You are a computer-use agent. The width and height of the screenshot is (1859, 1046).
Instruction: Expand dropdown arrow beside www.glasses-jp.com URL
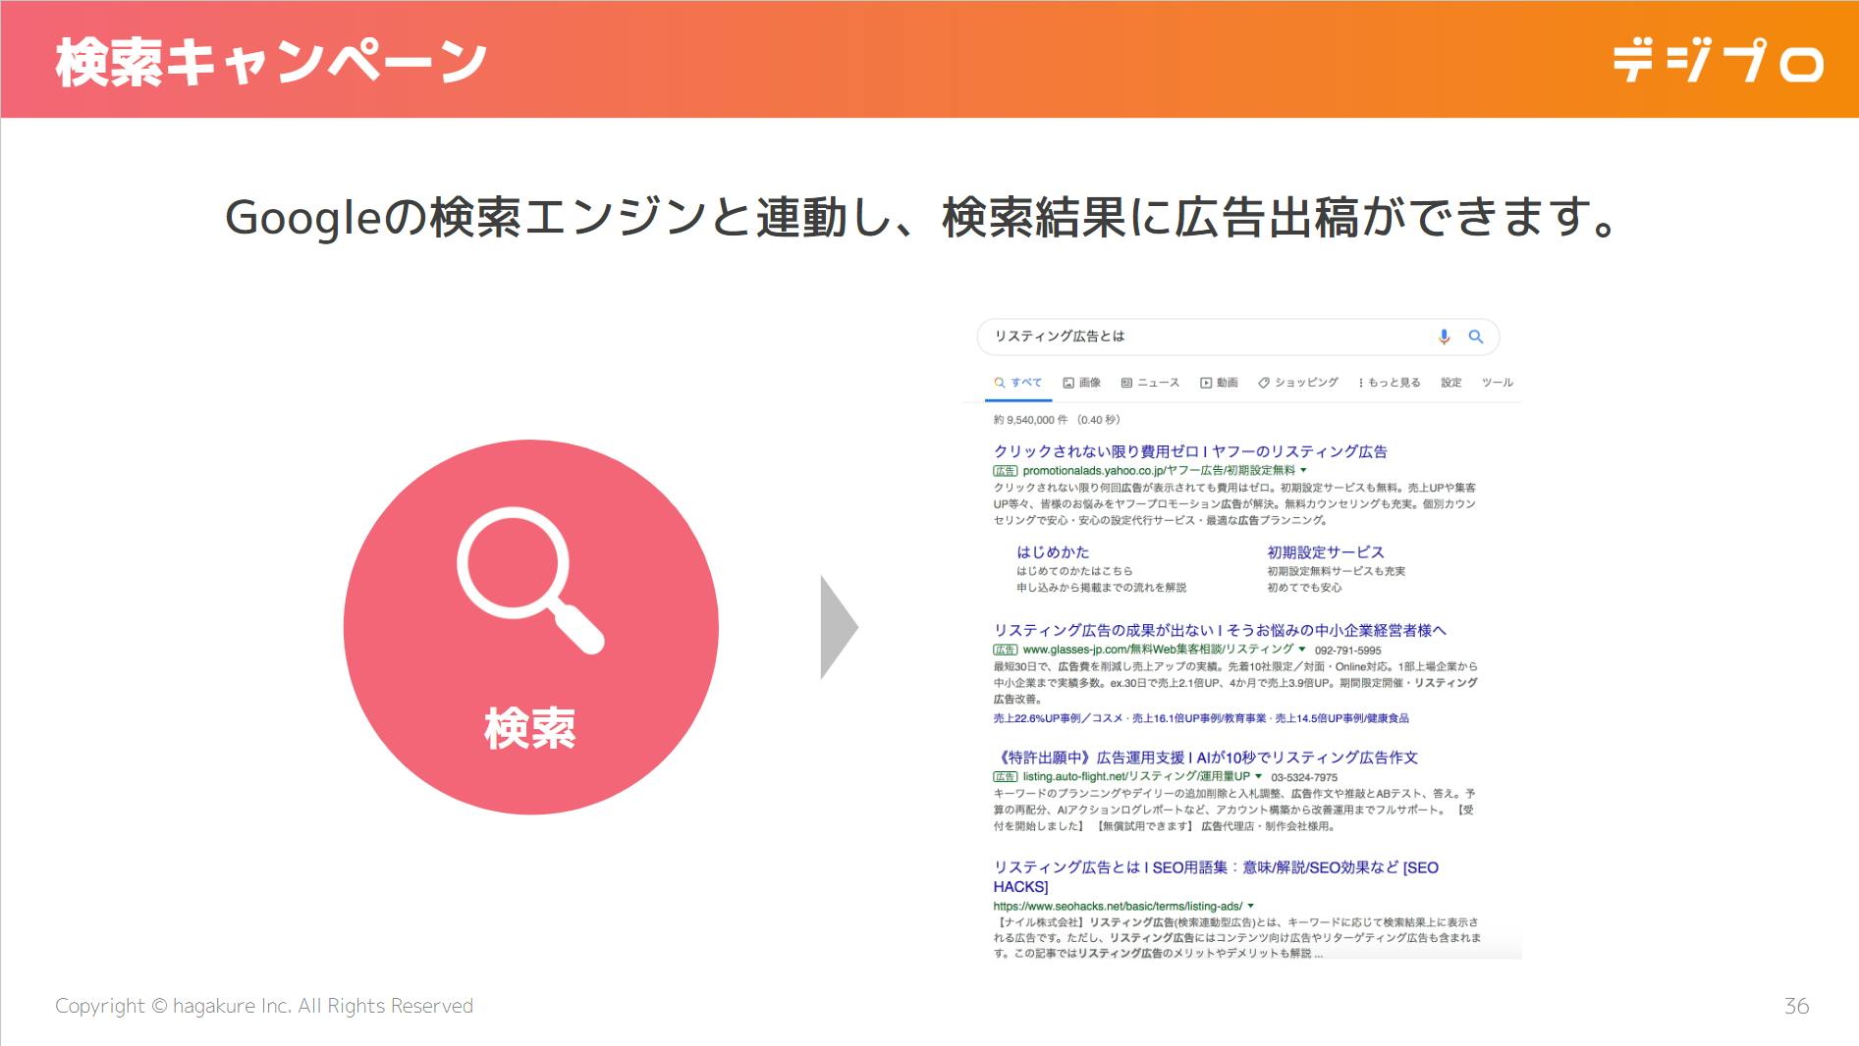tap(1302, 650)
